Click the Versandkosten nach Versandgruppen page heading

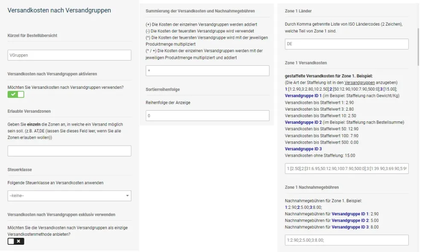tap(59, 10)
